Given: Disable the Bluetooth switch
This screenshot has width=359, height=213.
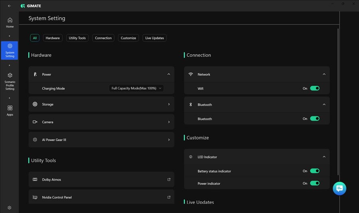Looking at the screenshot, I should (315, 119).
